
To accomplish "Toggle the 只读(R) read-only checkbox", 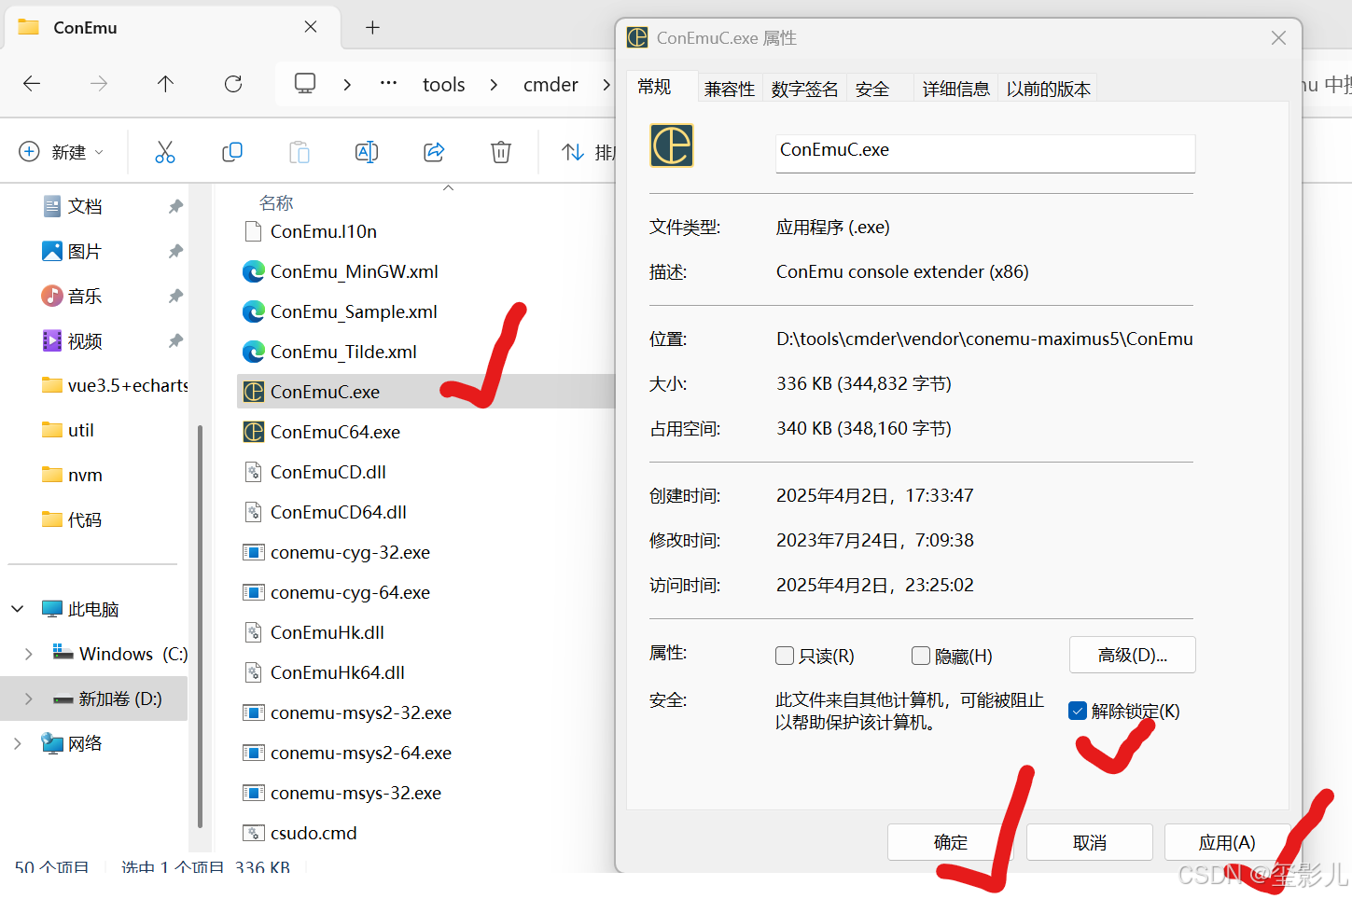I will click(785, 656).
